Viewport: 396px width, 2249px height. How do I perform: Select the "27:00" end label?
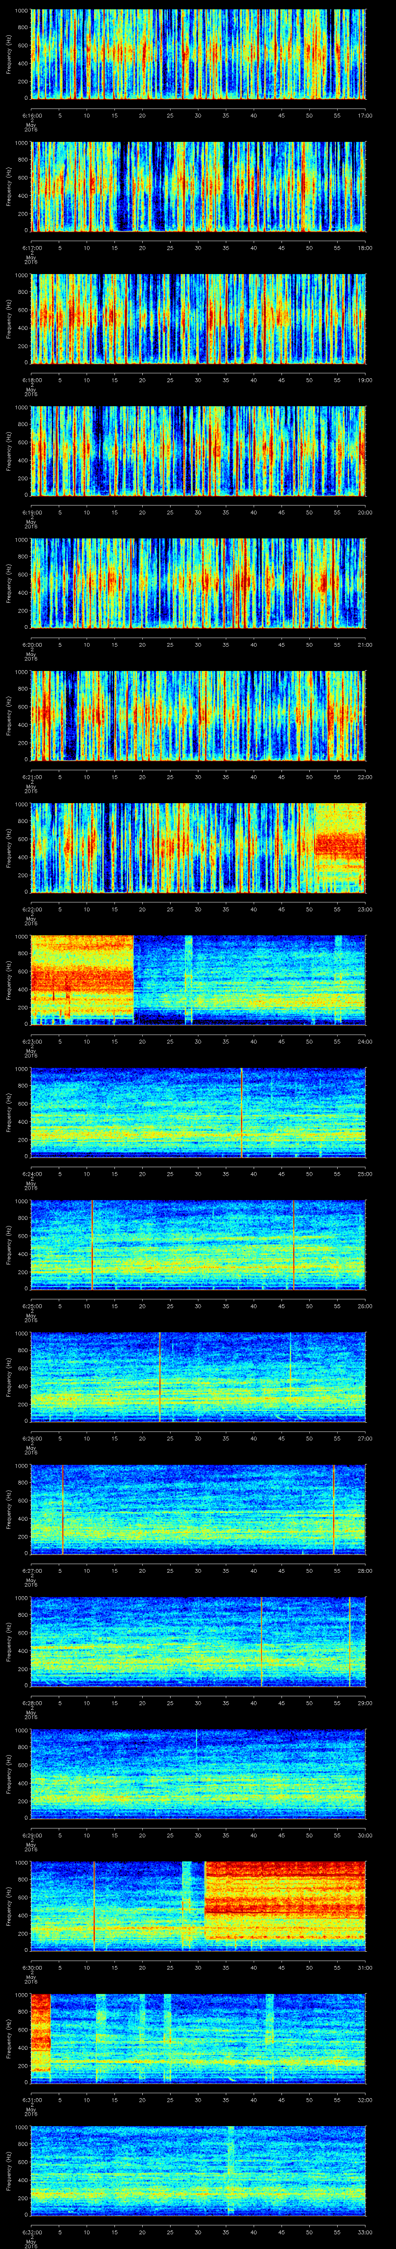coord(365,1438)
